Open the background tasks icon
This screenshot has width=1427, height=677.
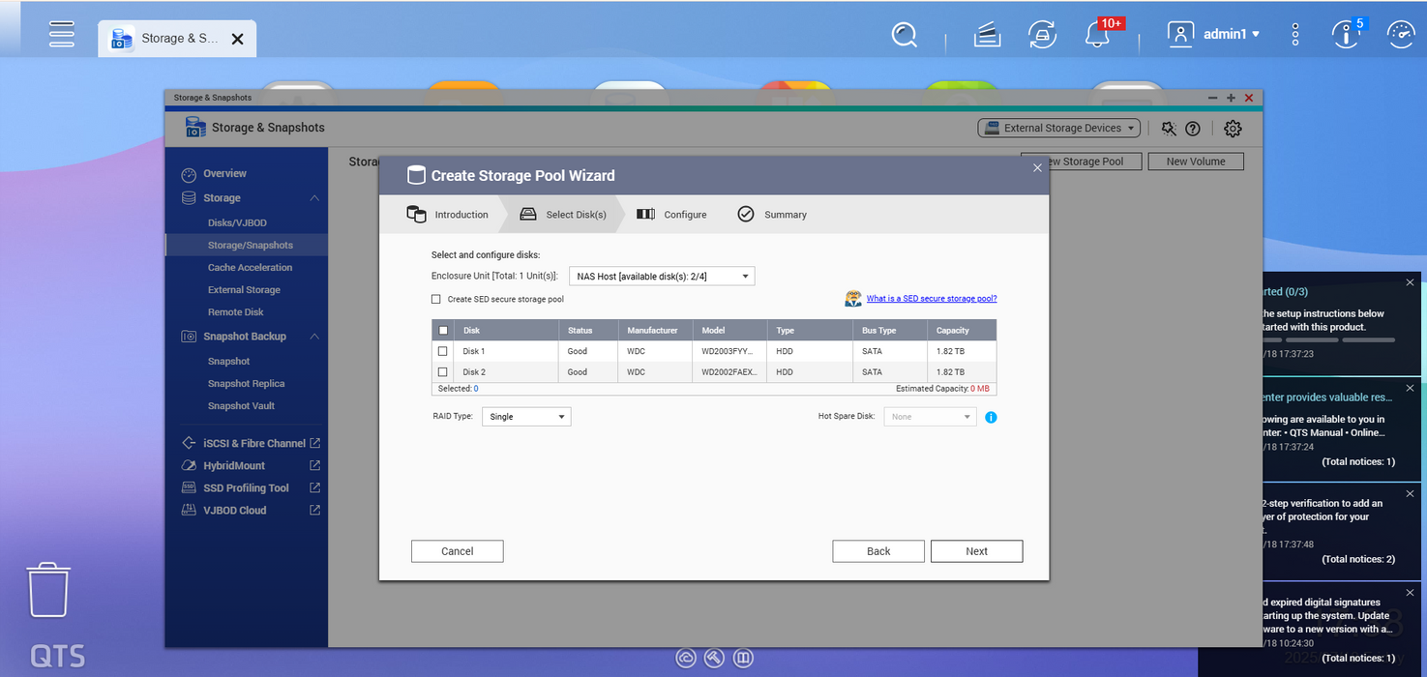(x=987, y=36)
